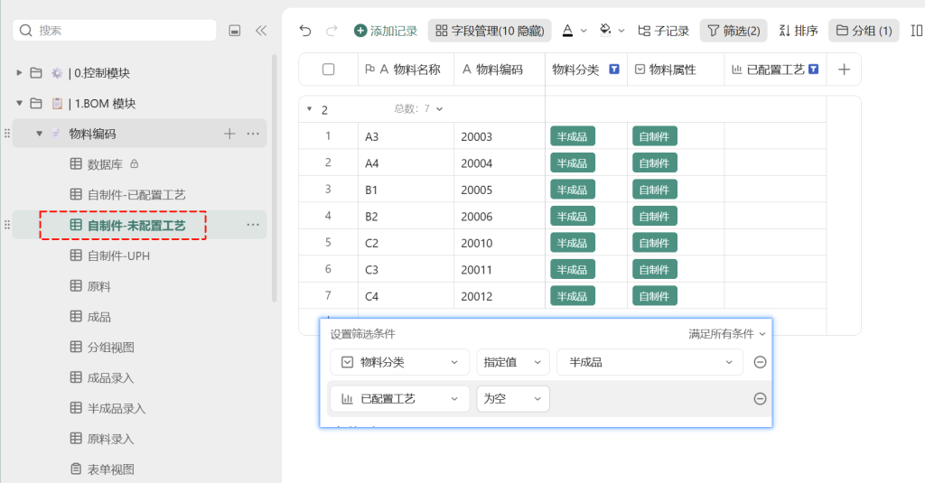Click the 半成品 tag in B1 row
The height and width of the screenshot is (483, 925).
(x=572, y=190)
